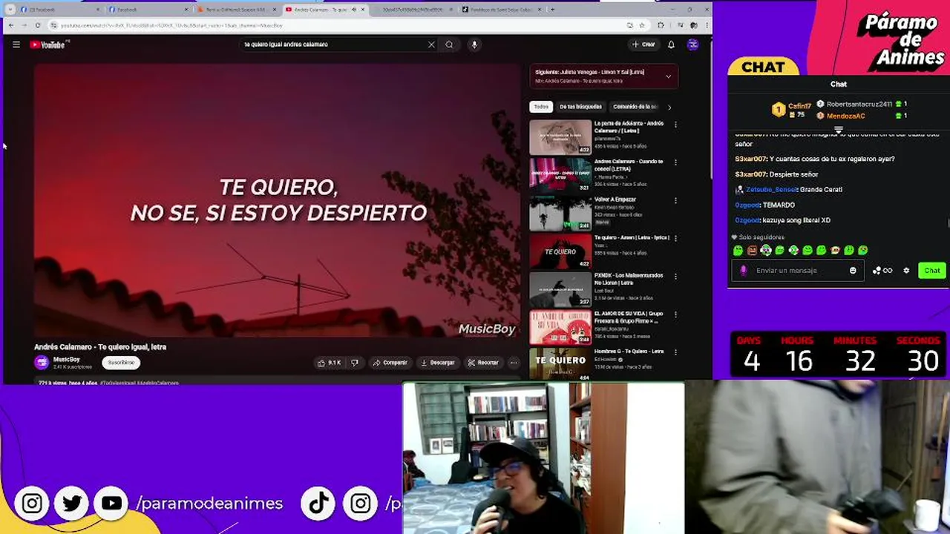This screenshot has width=950, height=534.
Task: Open options for Cuando te conocí video
Action: [x=675, y=162]
